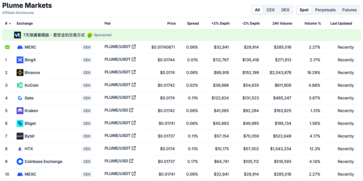The height and width of the screenshot is (181, 363).
Task: Click BingX -2% depth $135,418
Action: coord(250,60)
